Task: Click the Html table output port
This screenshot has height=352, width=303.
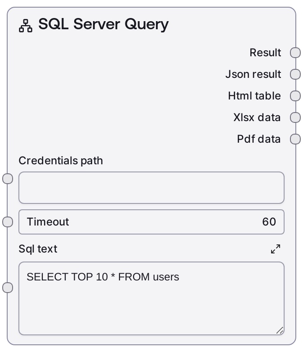Action: pyautogui.click(x=295, y=96)
